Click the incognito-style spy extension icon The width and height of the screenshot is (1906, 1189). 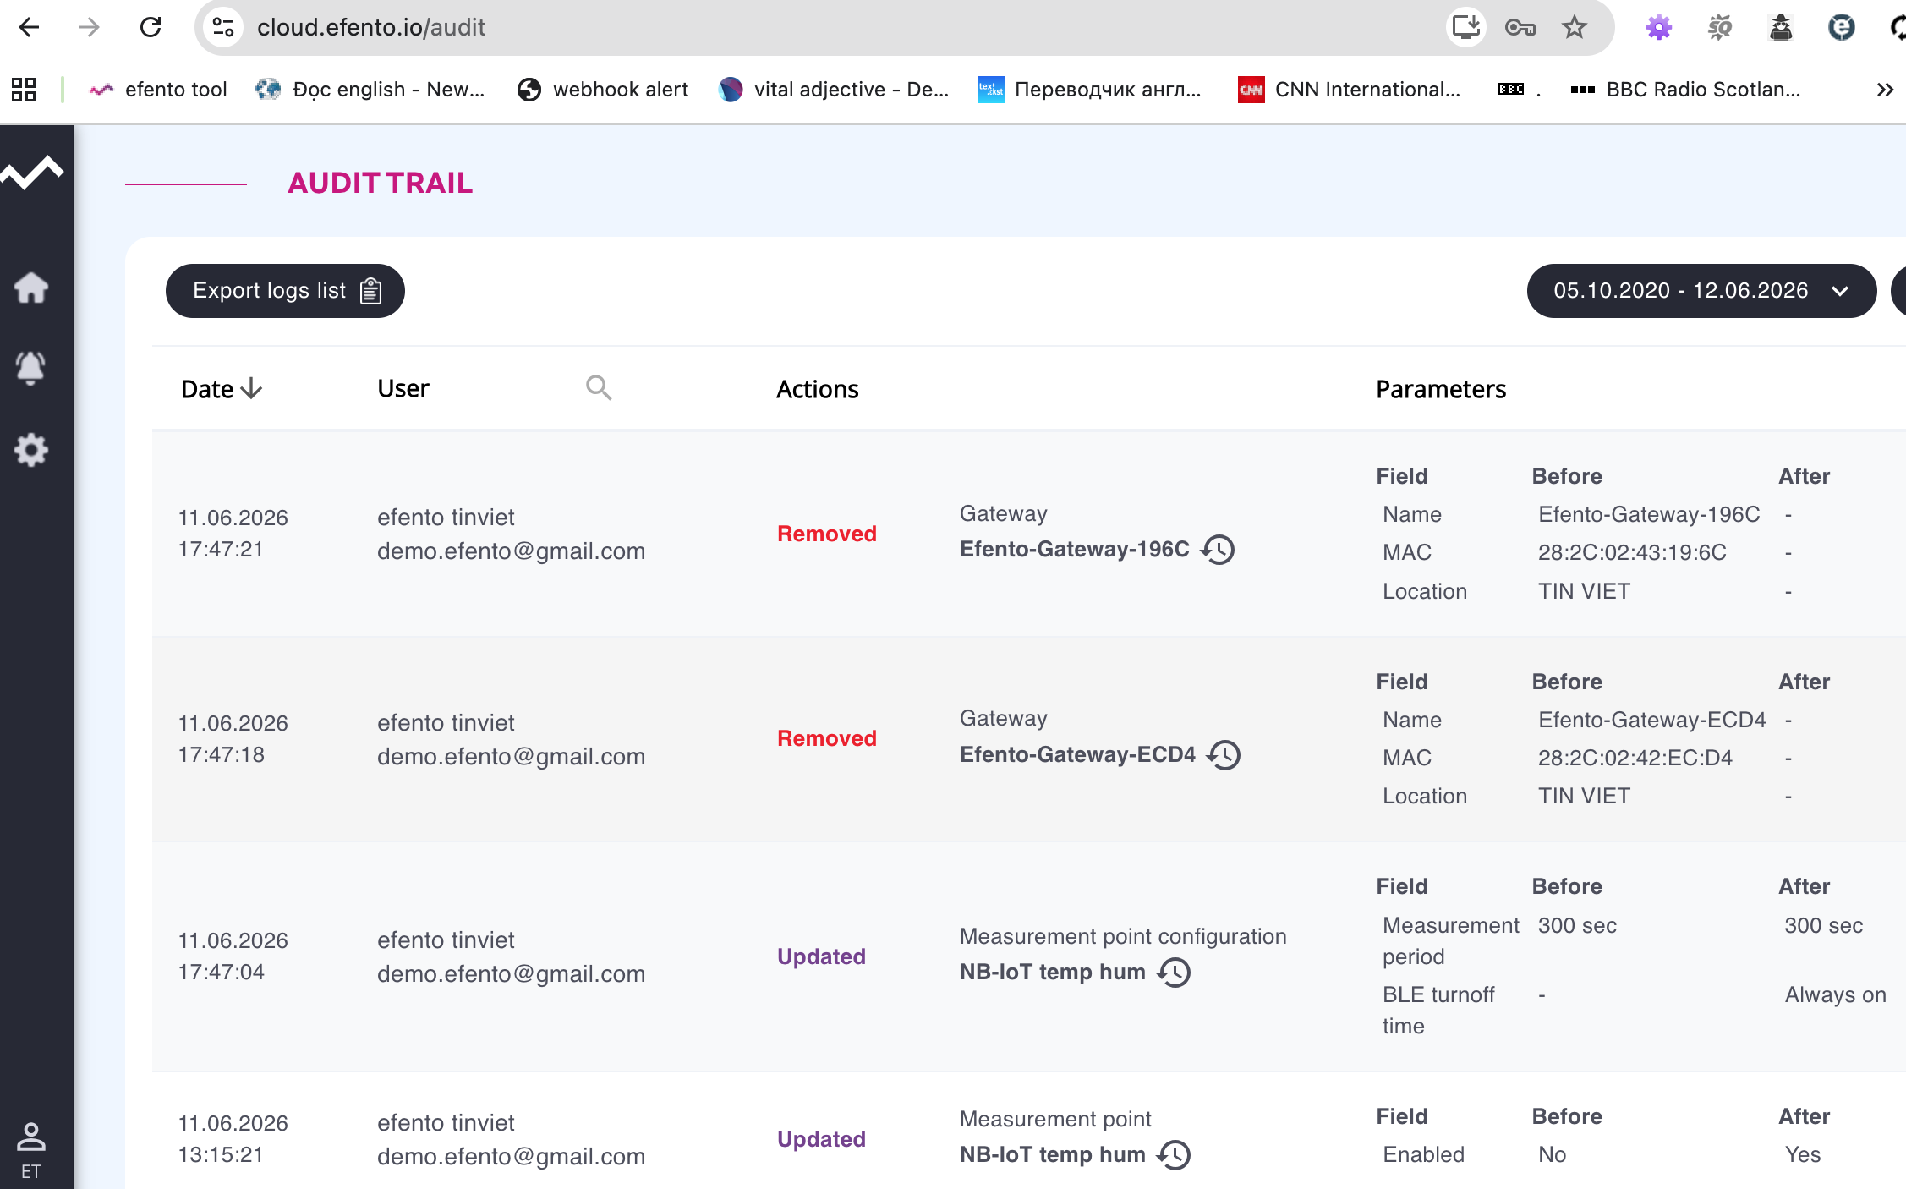click(x=1781, y=27)
